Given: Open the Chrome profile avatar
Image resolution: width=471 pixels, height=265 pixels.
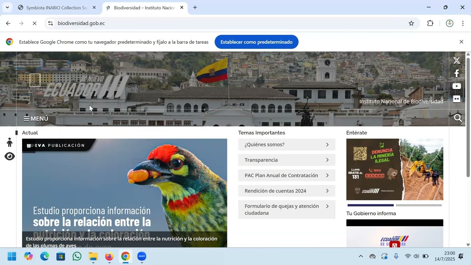Looking at the screenshot, I should (x=449, y=23).
